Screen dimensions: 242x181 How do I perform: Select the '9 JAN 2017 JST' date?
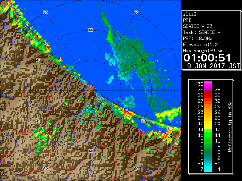pos(213,66)
